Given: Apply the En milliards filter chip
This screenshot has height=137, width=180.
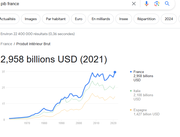Looking at the screenshot, I should tap(101, 19).
